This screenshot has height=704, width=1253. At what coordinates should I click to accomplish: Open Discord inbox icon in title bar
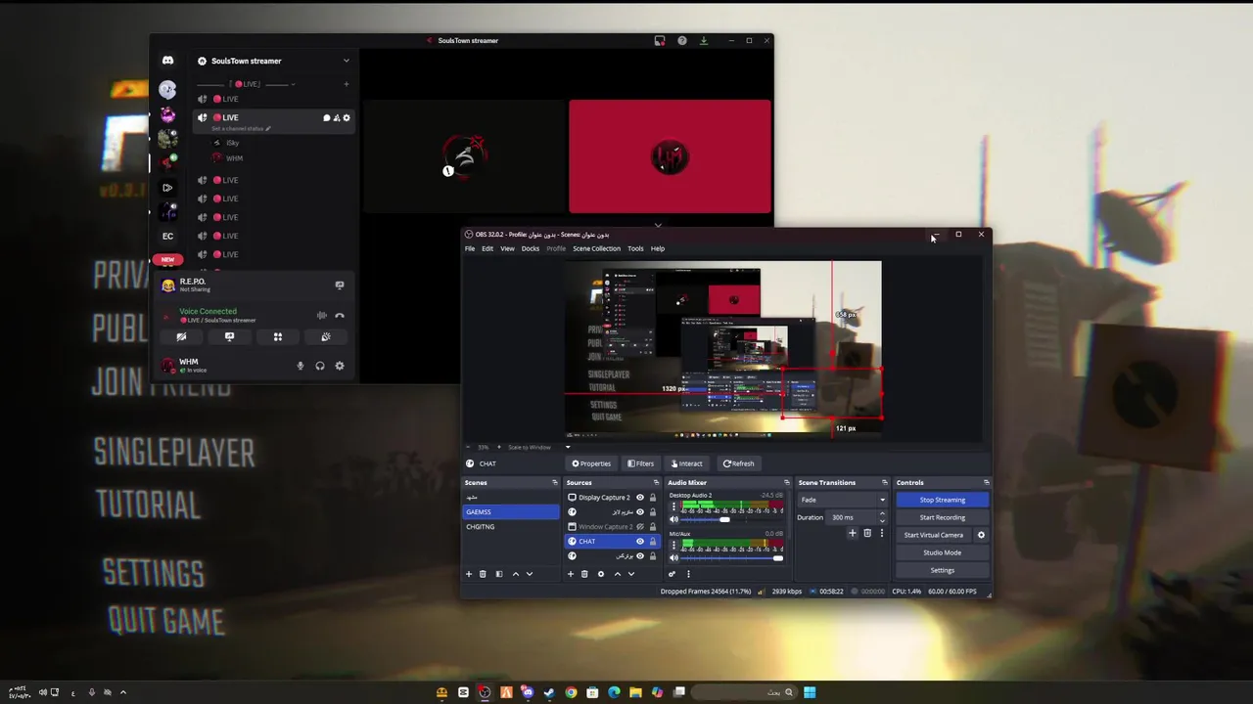[660, 40]
